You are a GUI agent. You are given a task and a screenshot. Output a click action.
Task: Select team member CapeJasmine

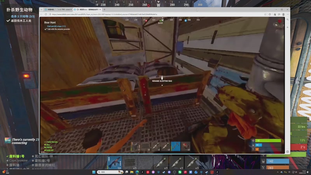18,161
